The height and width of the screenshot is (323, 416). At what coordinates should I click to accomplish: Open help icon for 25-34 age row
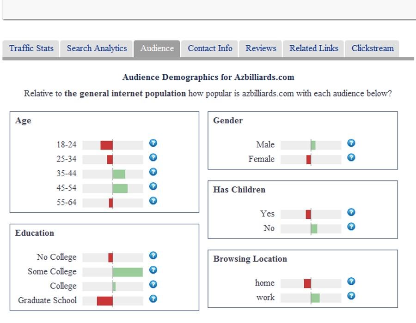[x=153, y=157]
